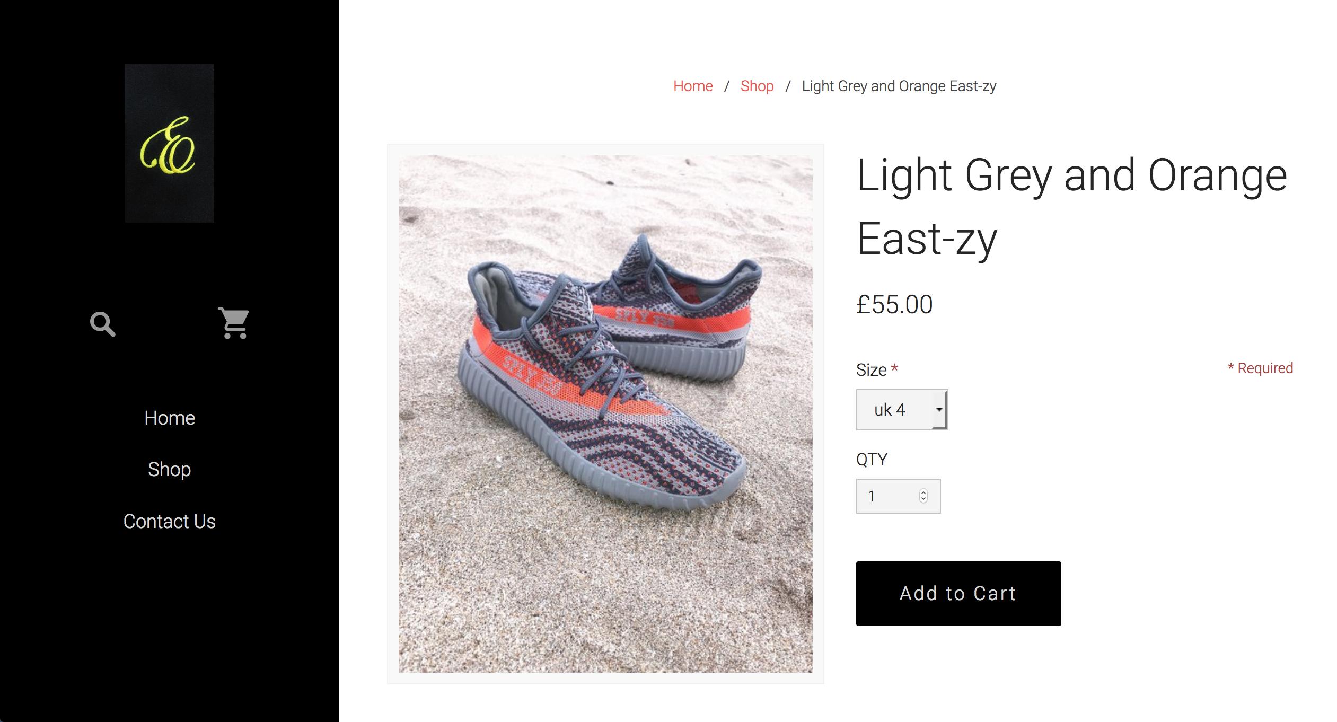The width and height of the screenshot is (1337, 722).
Task: Click the yellow E logo
Action: (x=170, y=143)
